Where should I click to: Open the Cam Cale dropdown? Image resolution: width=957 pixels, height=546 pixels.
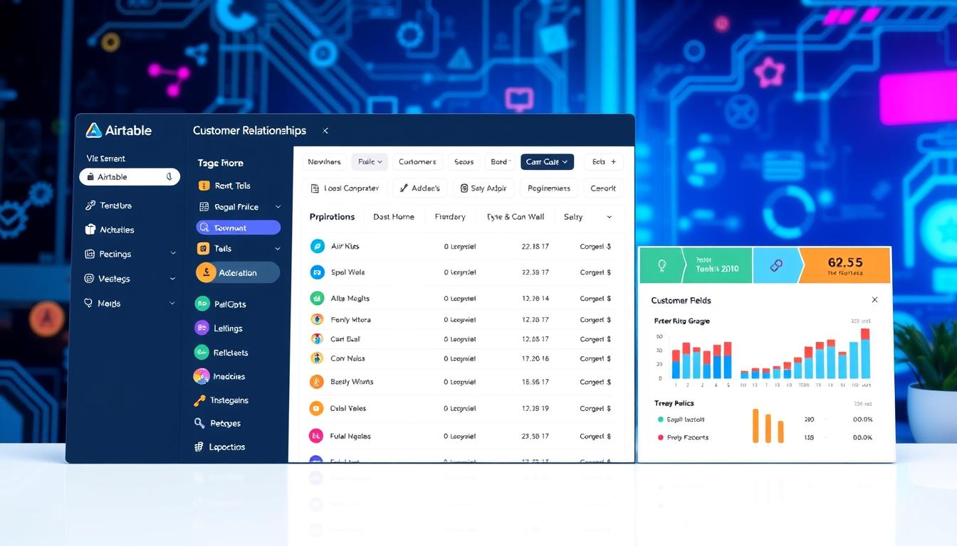pyautogui.click(x=547, y=162)
